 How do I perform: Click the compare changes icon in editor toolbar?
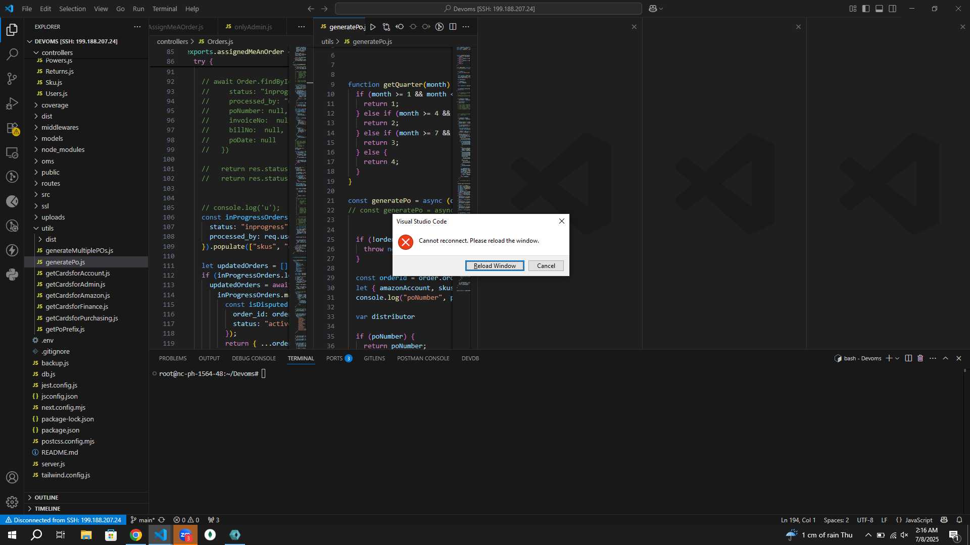(x=386, y=27)
